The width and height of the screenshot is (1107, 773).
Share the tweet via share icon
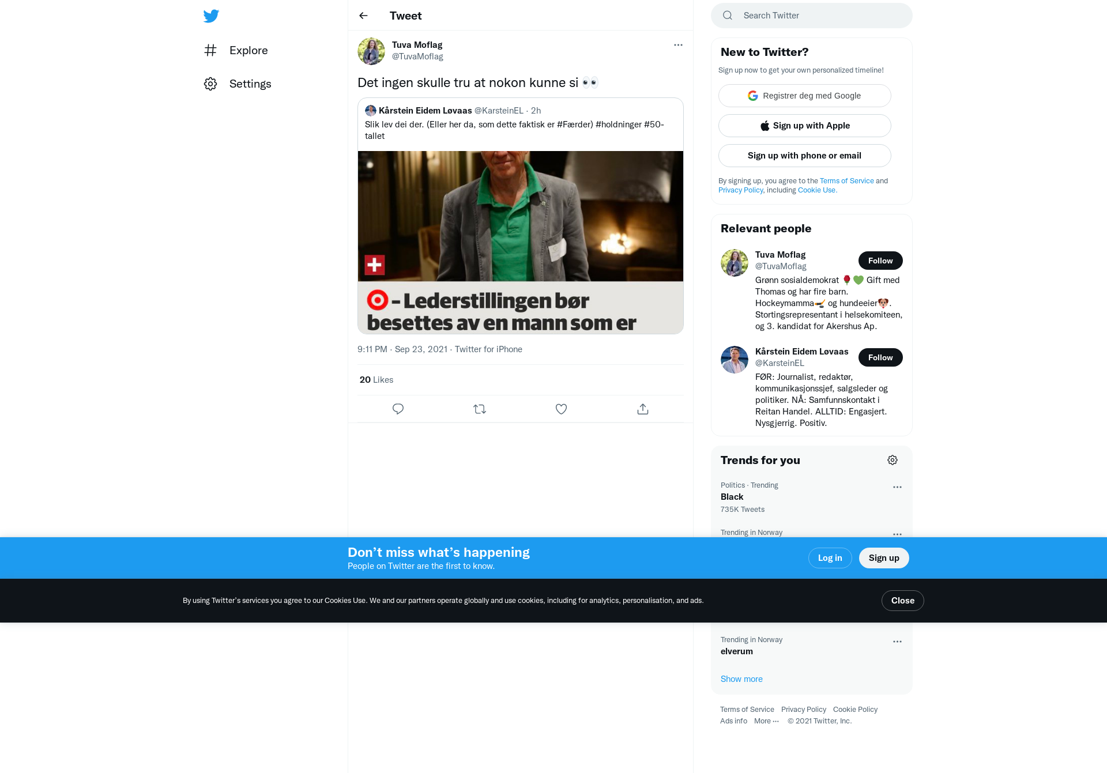pos(643,409)
